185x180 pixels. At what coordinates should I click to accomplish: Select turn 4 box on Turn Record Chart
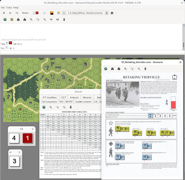pyautogui.click(x=165, y=116)
